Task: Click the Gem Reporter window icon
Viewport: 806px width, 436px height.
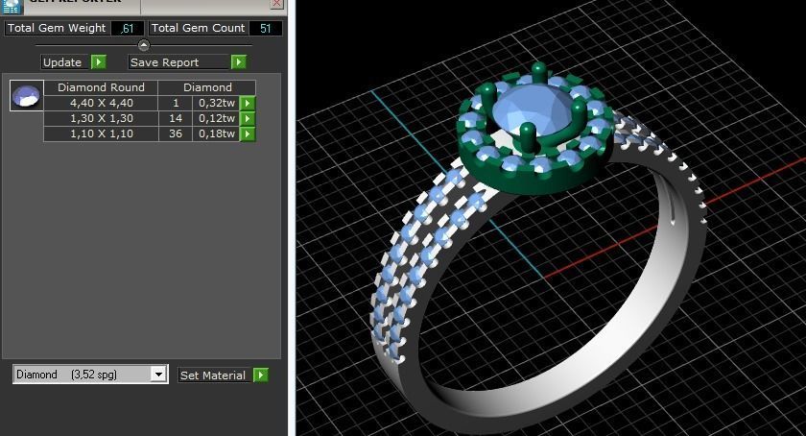Action: click(x=12, y=6)
